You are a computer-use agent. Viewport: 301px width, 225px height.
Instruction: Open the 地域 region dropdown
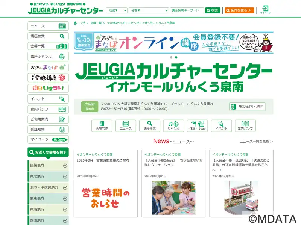[x=117, y=10]
